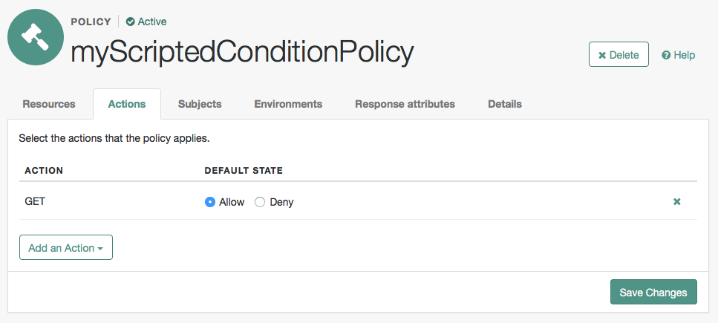Click the Save Changes button
Image resolution: width=718 pixels, height=323 pixels.
tap(653, 292)
